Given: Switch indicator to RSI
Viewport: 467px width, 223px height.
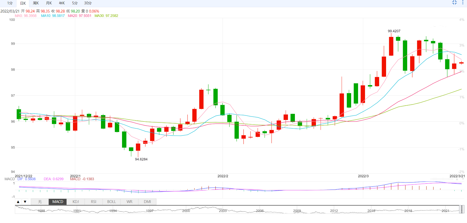Looking at the screenshot, I should point(94,202).
